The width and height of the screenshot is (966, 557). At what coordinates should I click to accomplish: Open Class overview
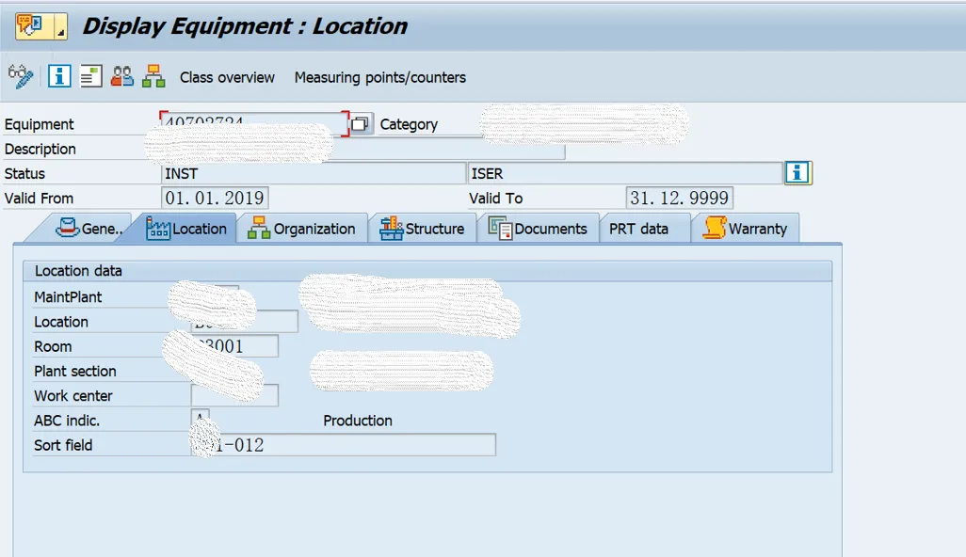click(x=227, y=77)
